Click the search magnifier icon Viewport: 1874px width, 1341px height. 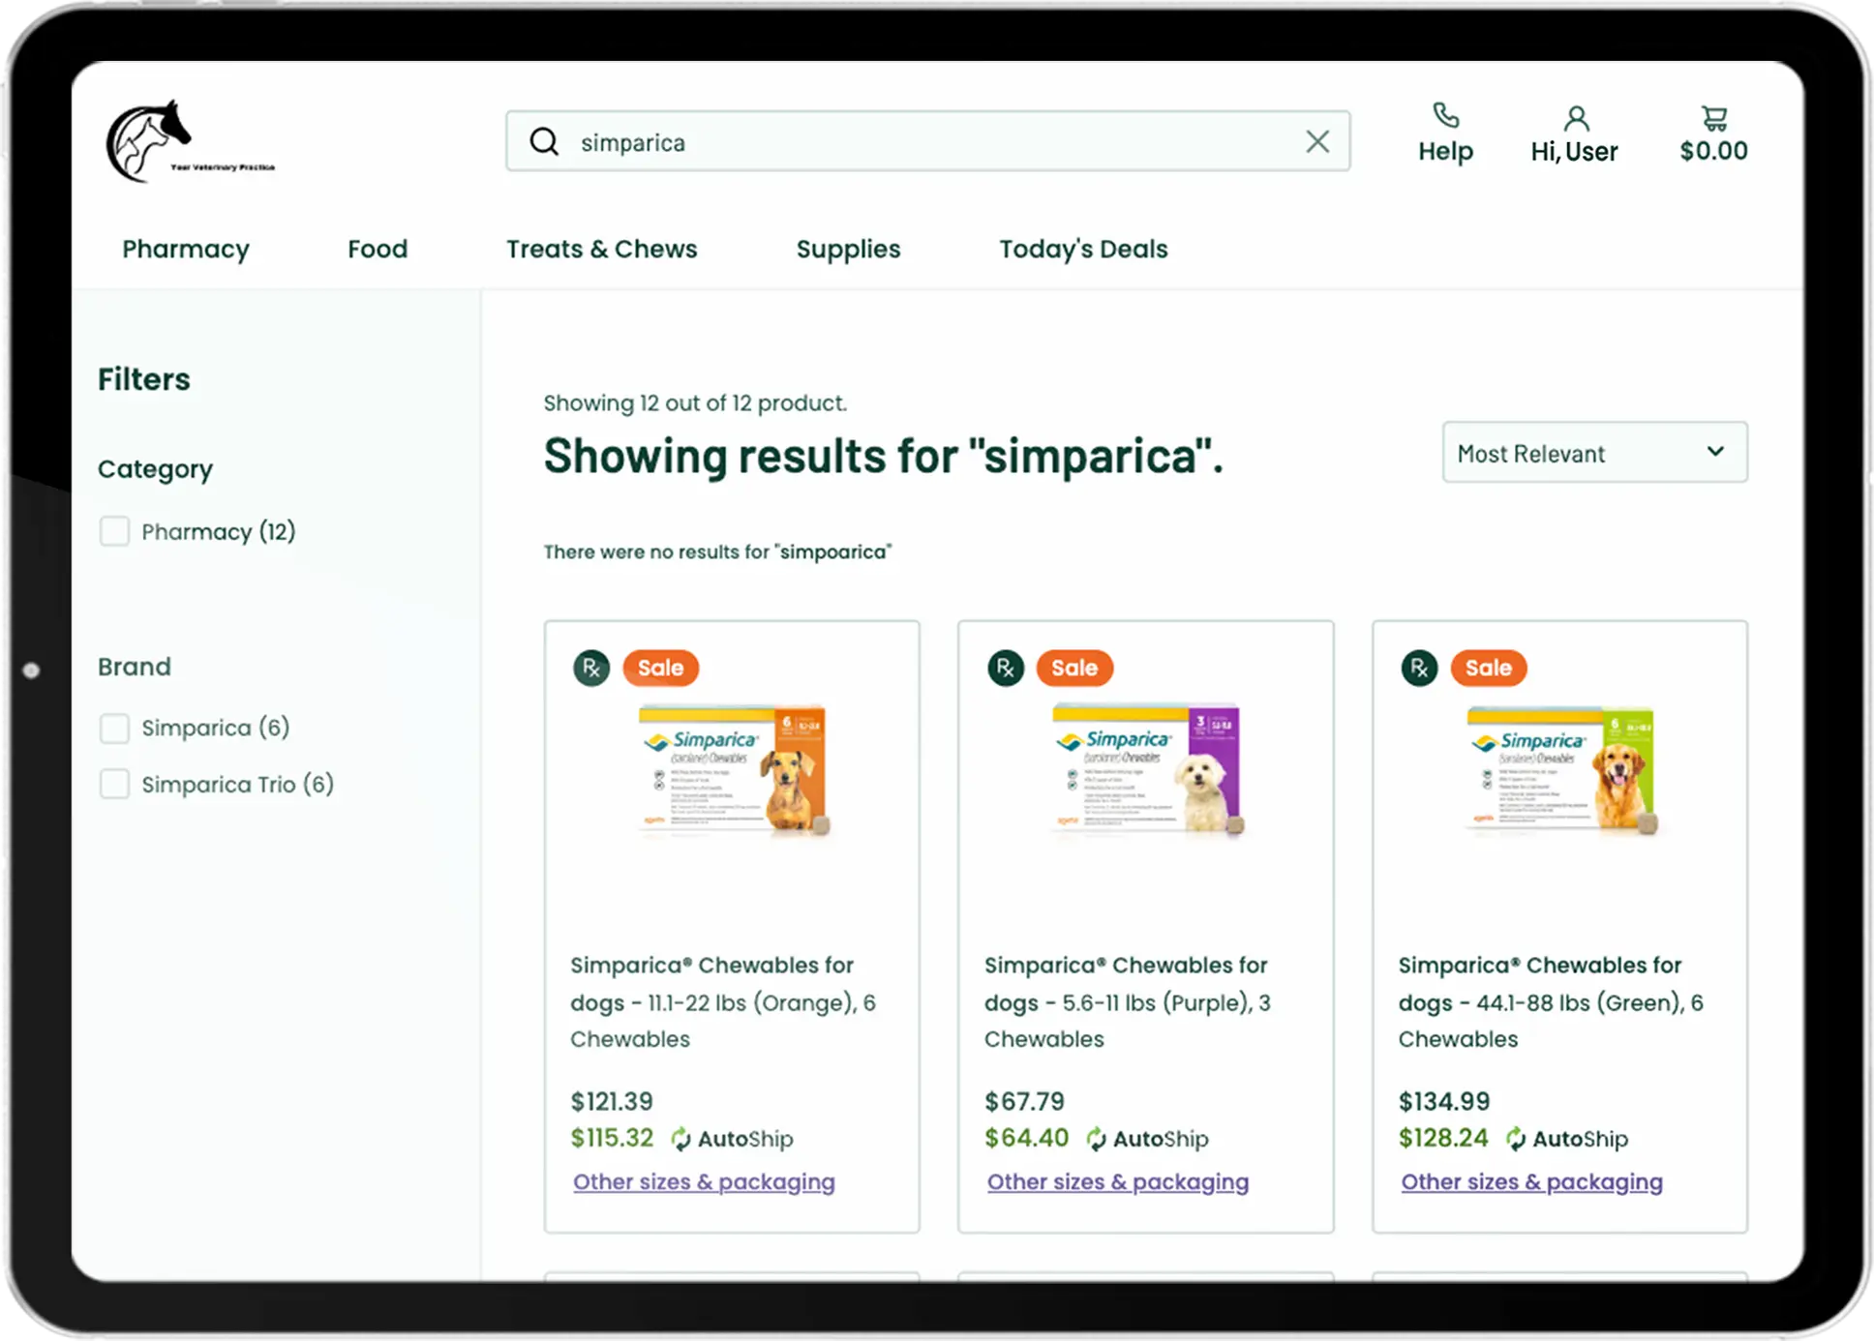[544, 142]
